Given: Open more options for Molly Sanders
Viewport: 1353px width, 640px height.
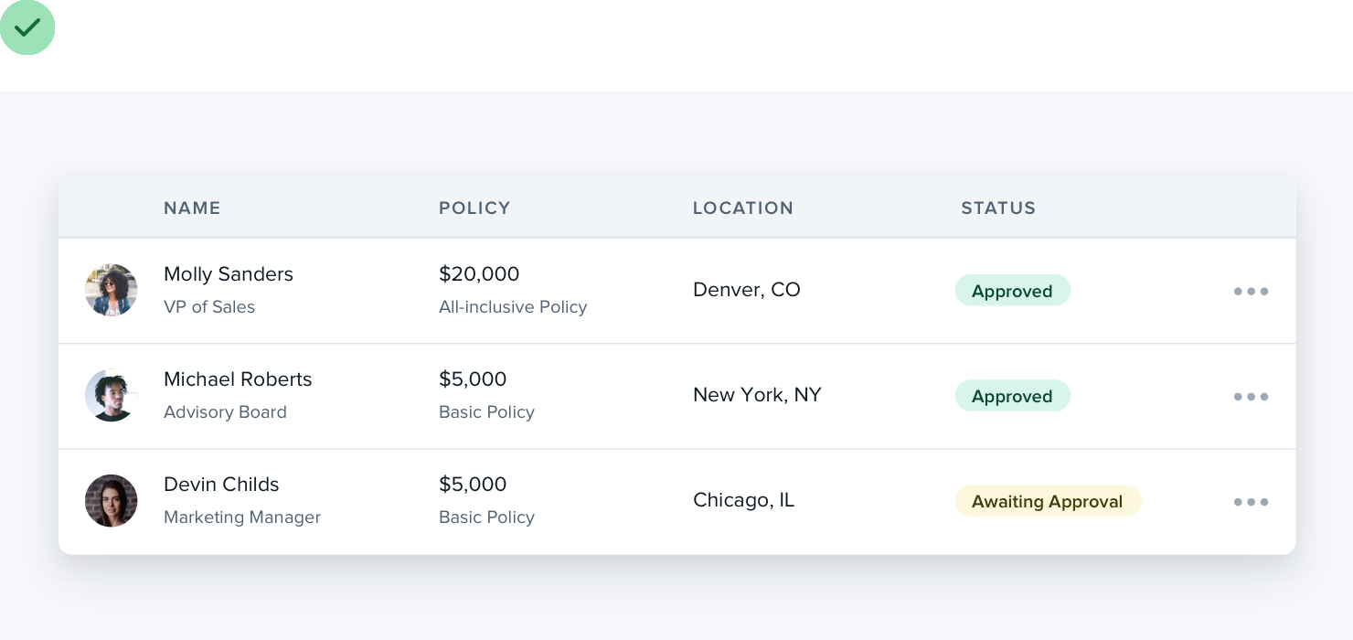Looking at the screenshot, I should tap(1251, 292).
